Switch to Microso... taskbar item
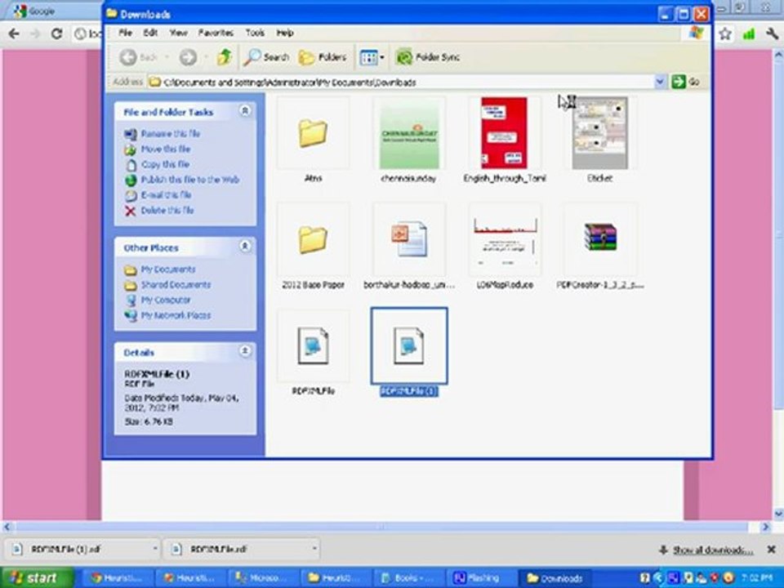 pyautogui.click(x=262, y=578)
